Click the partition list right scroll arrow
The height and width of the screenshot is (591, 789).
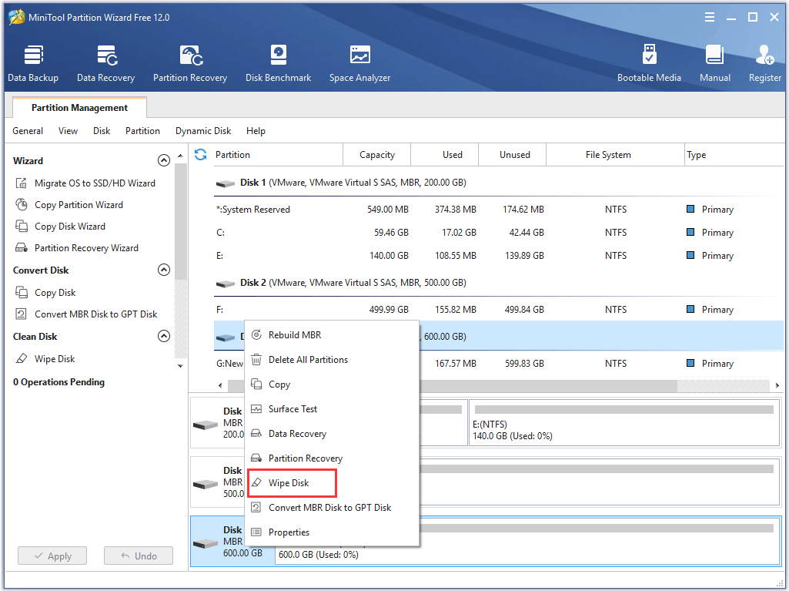777,385
